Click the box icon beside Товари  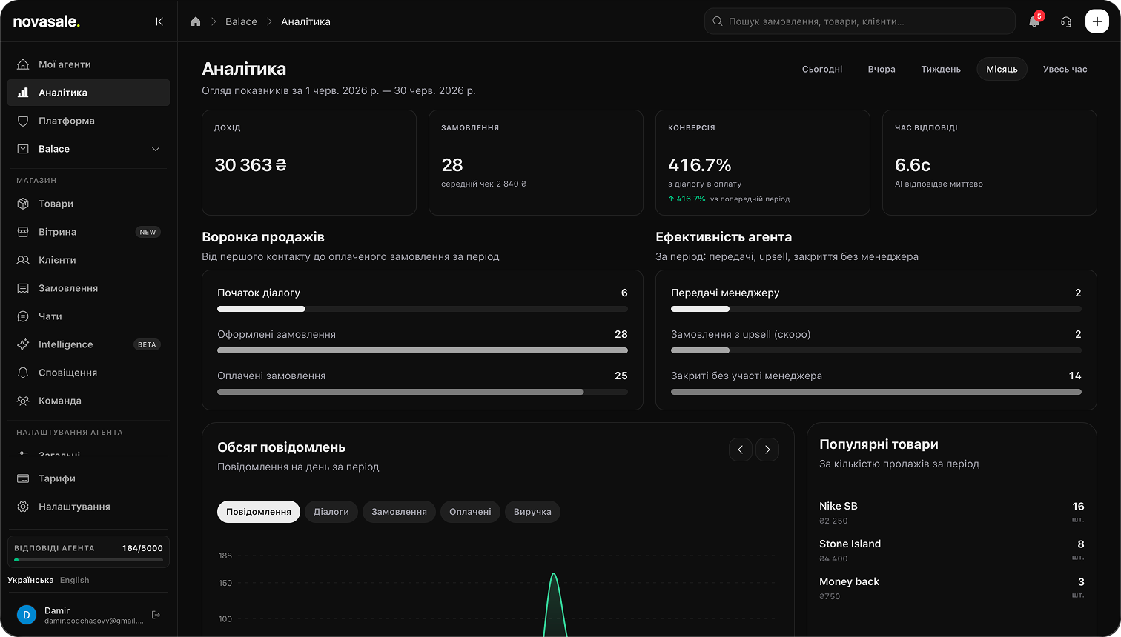point(23,204)
